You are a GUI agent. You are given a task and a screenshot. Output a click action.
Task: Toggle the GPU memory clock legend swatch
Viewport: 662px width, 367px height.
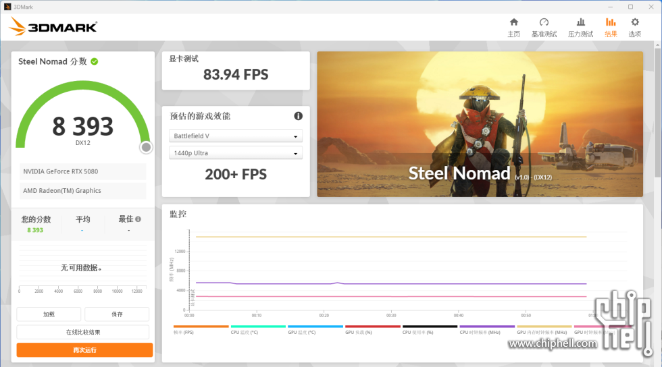[544, 327]
